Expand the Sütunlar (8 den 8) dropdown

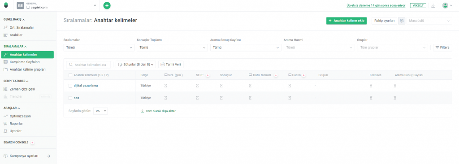click(x=136, y=65)
